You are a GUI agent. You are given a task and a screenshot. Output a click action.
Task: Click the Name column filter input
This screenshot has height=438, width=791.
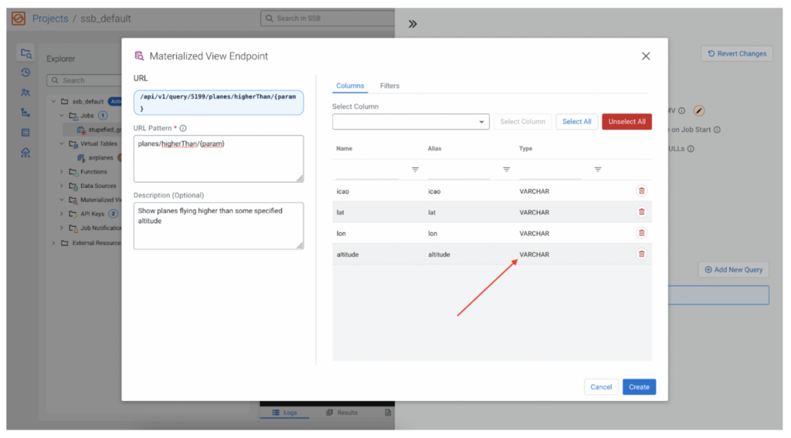(367, 170)
